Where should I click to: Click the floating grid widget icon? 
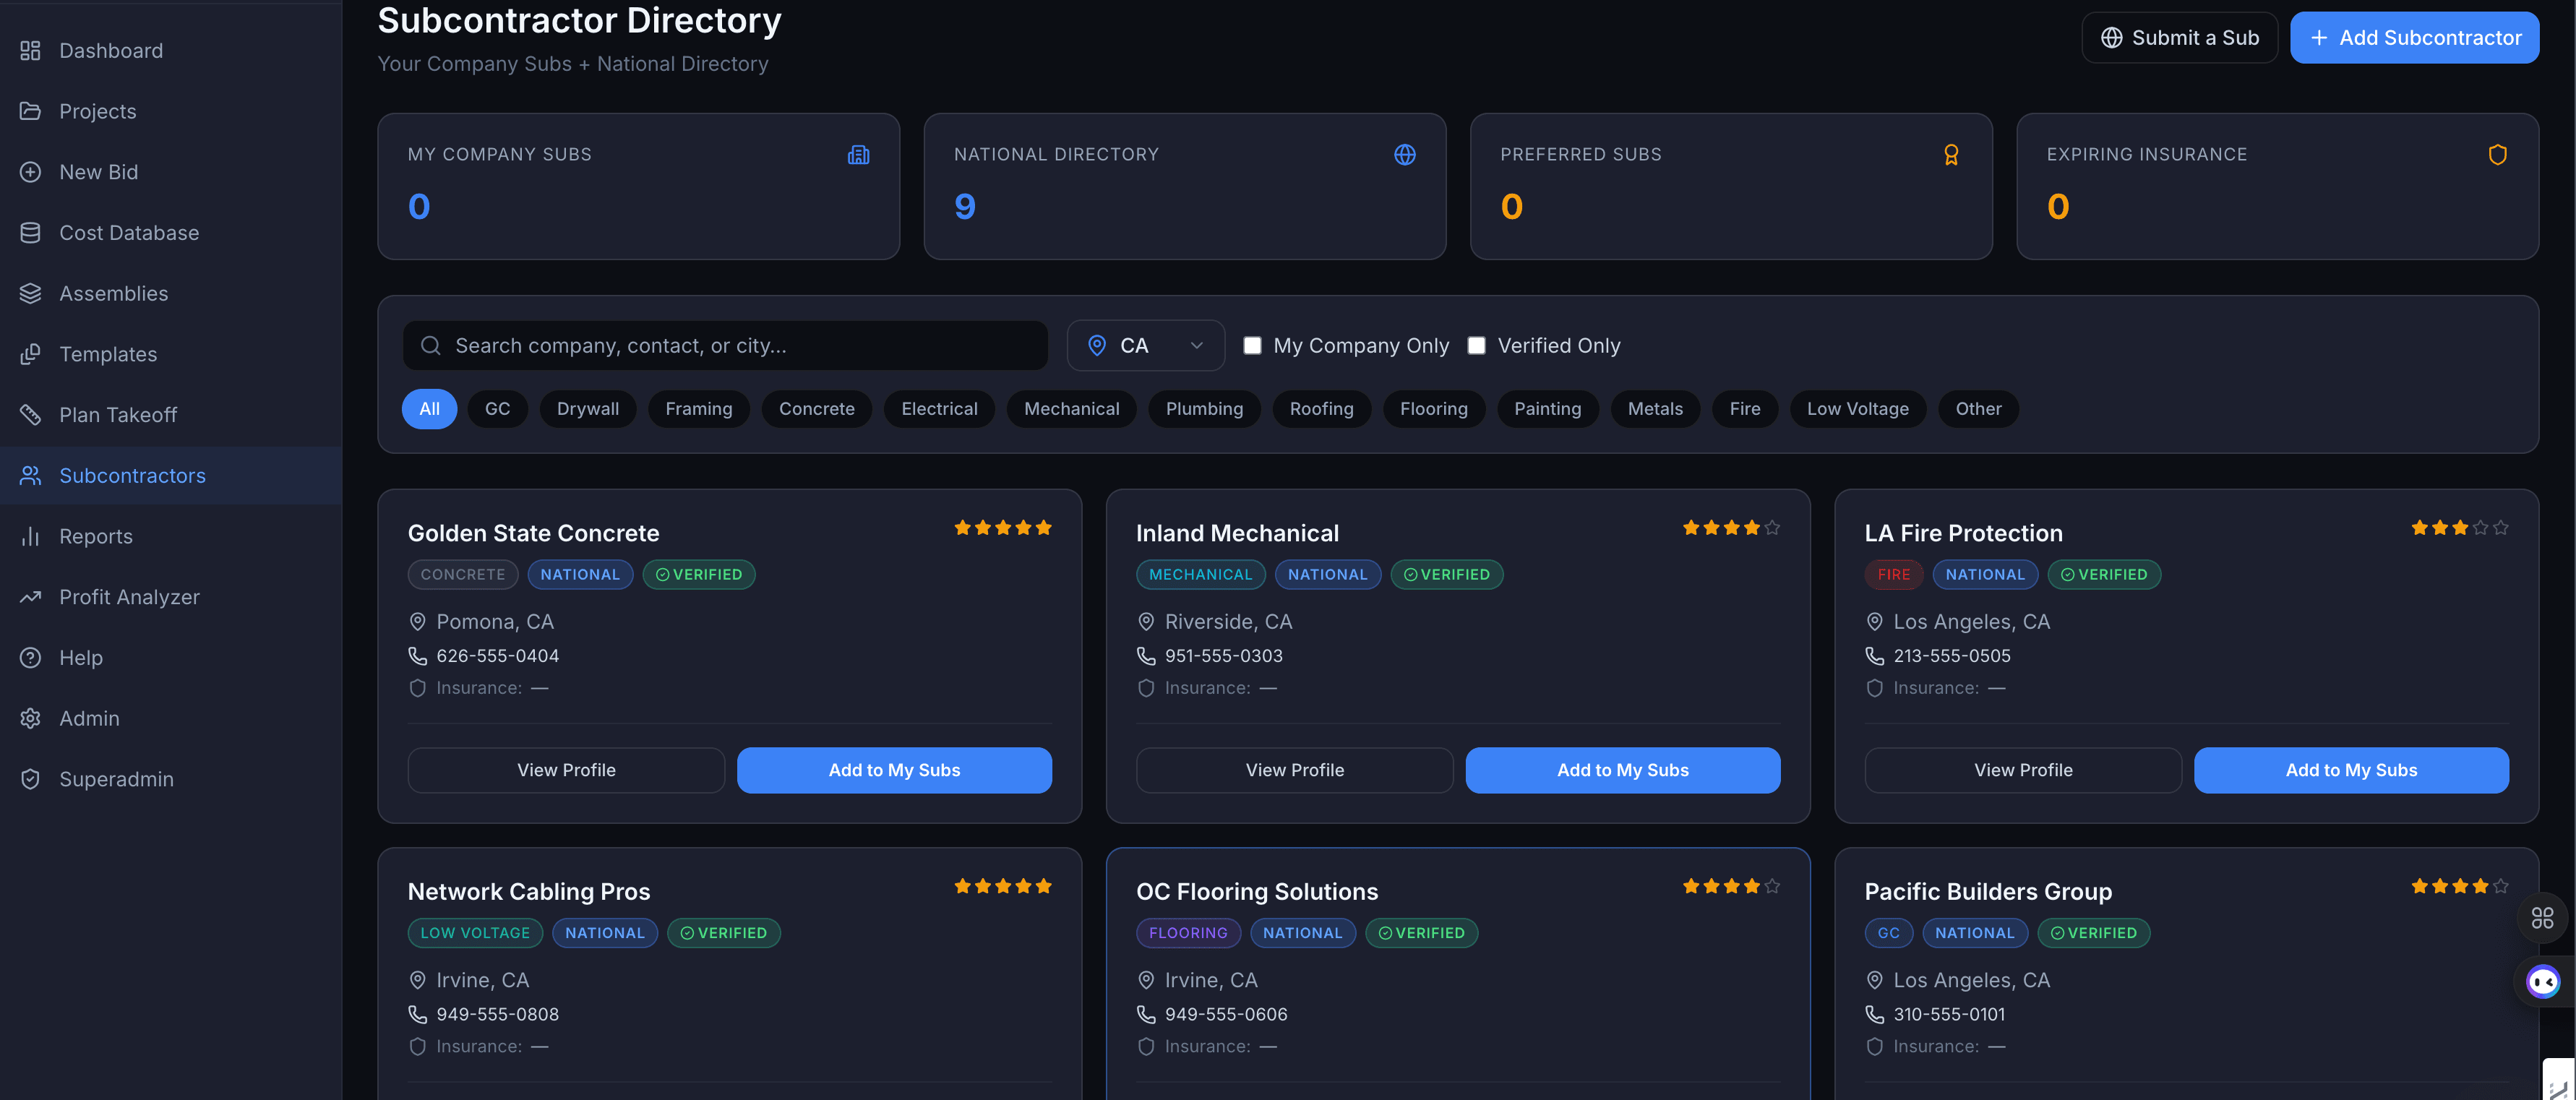[x=2542, y=917]
